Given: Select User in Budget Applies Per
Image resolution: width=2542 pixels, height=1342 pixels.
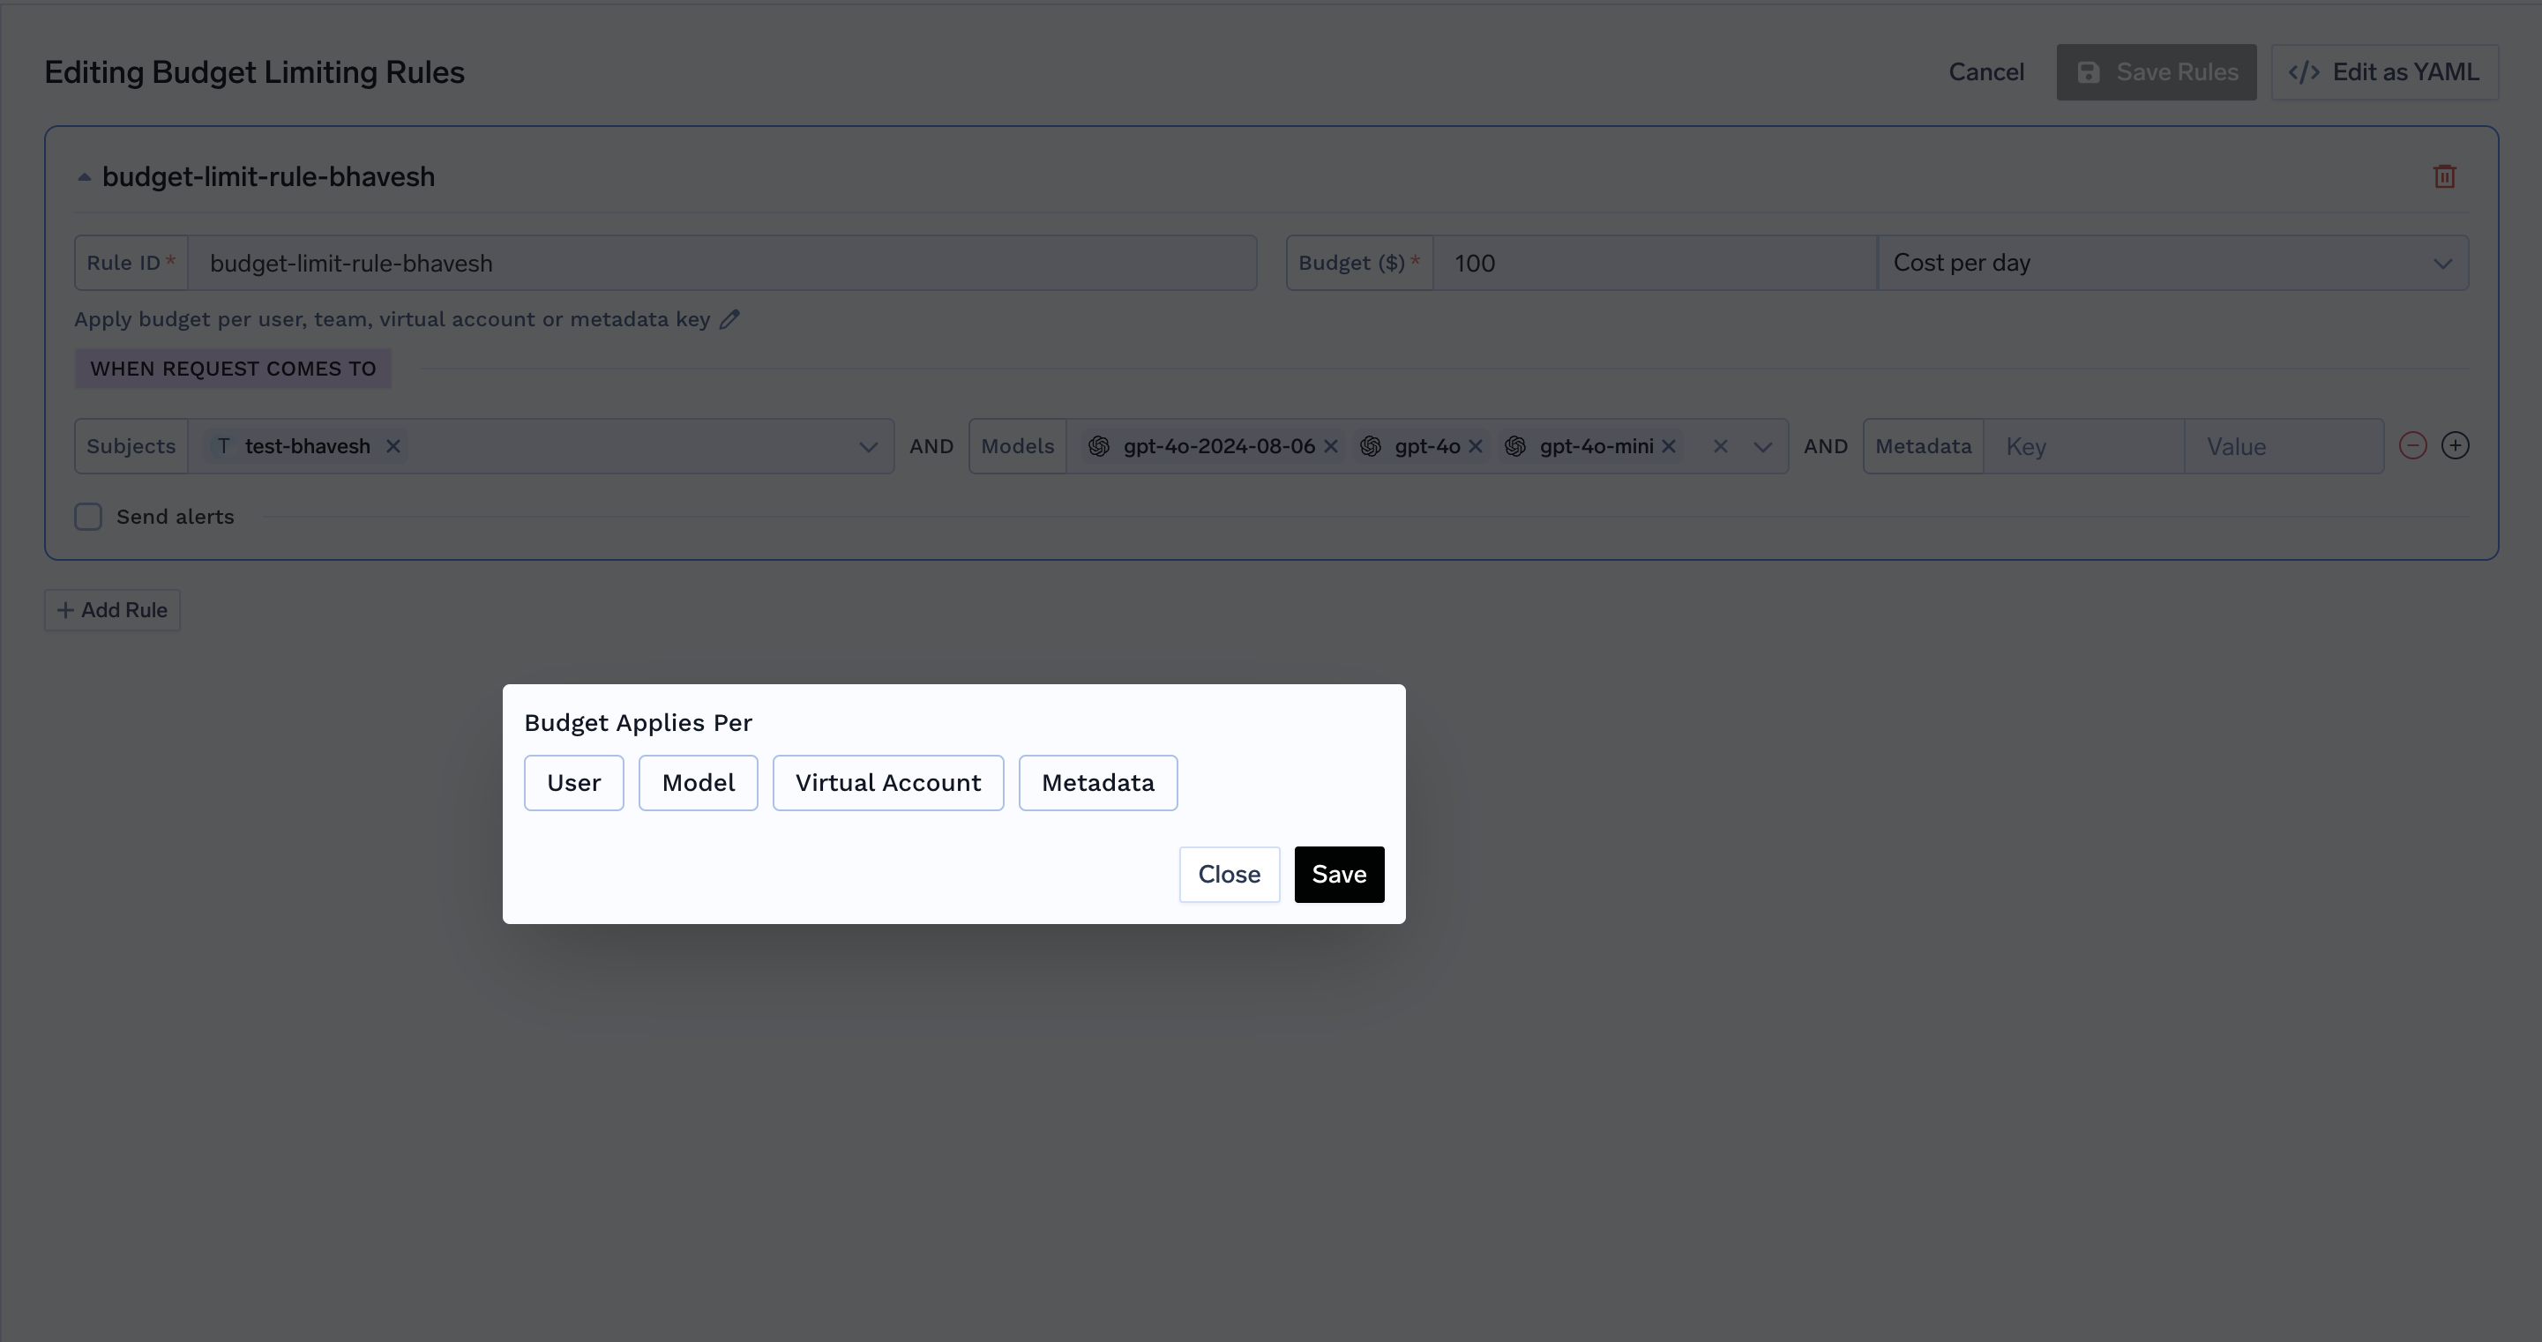Looking at the screenshot, I should pos(573,782).
